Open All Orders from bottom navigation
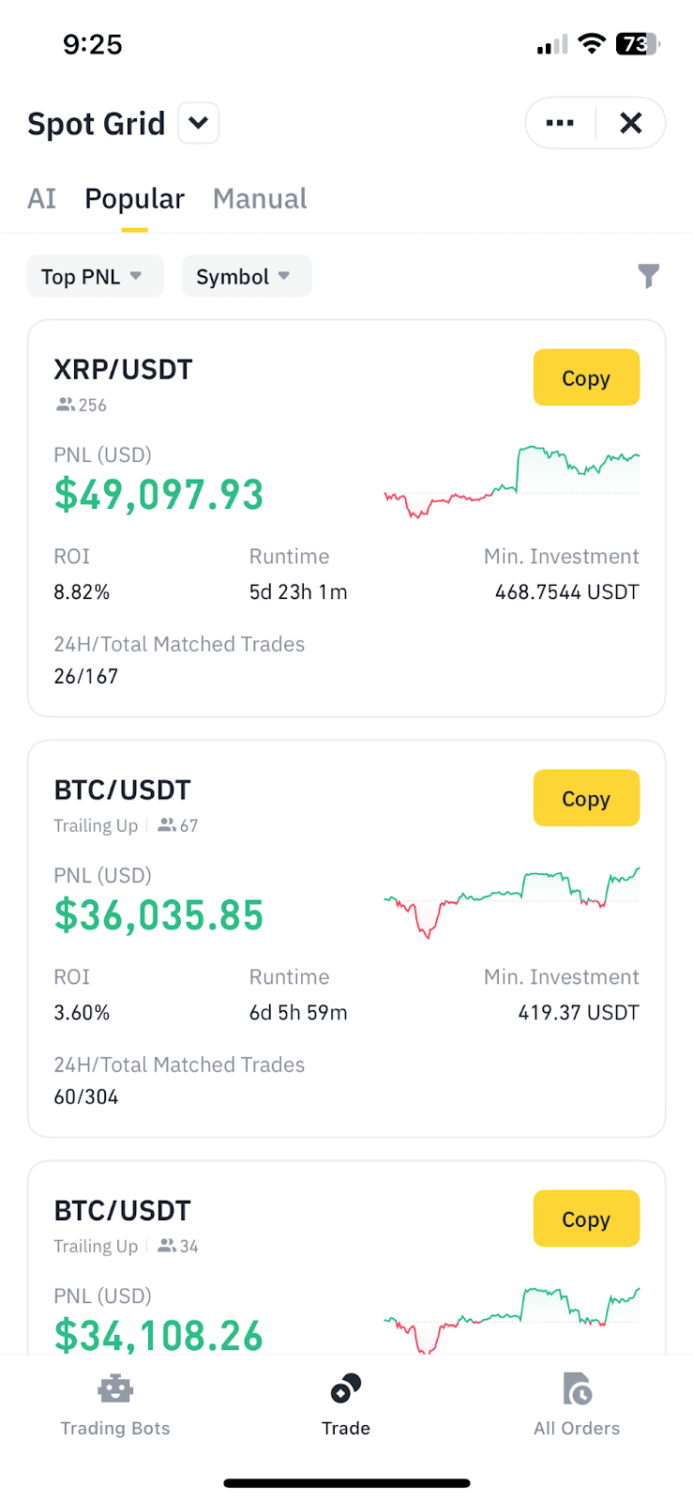 point(577,1404)
